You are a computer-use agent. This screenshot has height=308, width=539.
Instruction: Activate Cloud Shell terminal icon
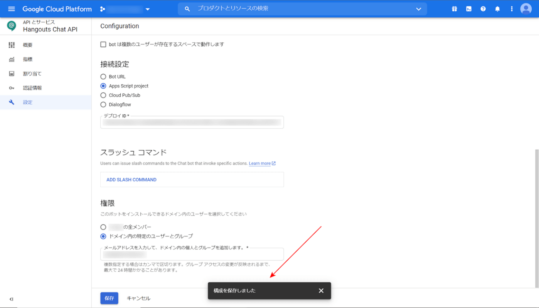click(469, 9)
